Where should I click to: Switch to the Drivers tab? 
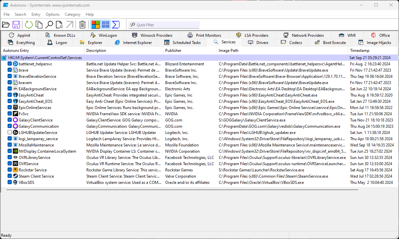tap(258, 43)
